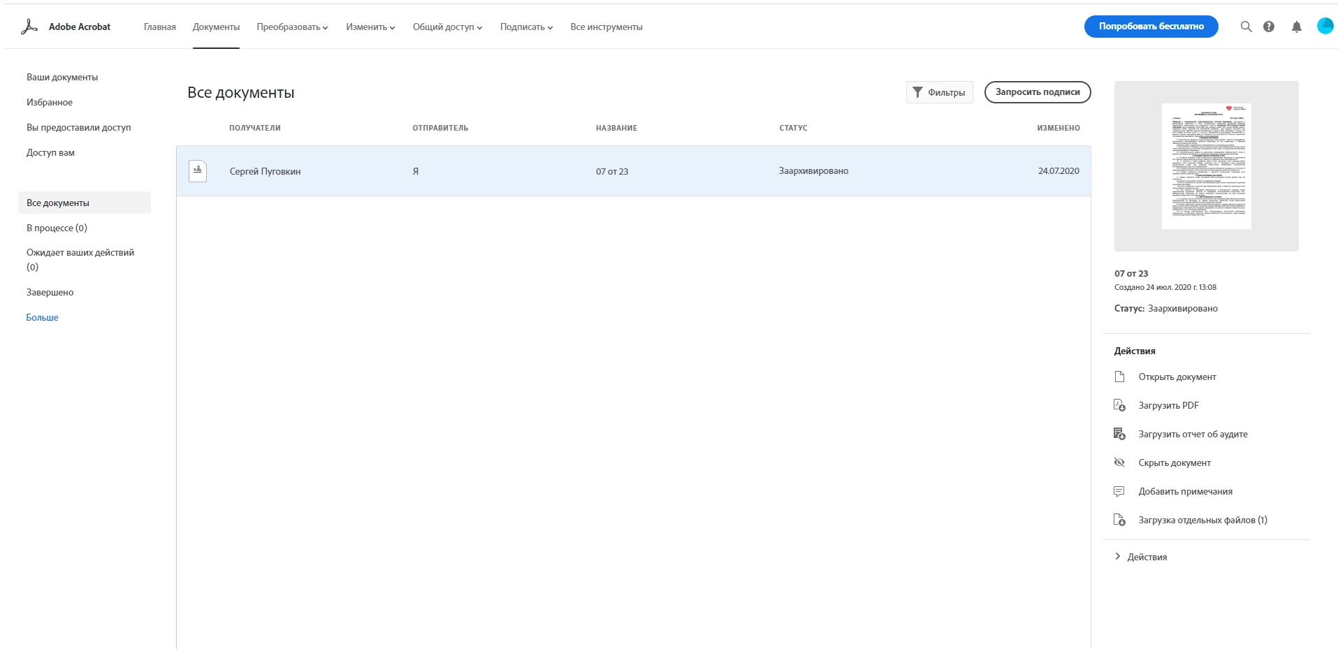1338x649 pixels.
Task: Open the user profile avatar
Action: point(1325,26)
